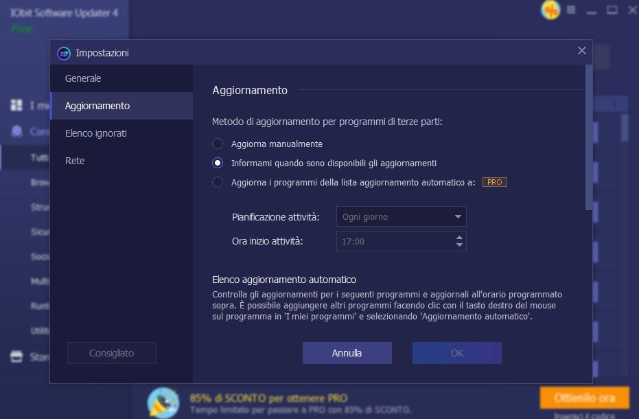
Task: Click the IObit logo icon in Impostazioni title
Action: pos(64,53)
